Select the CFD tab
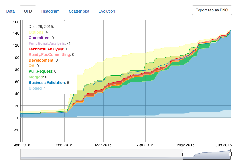The height and width of the screenshot is (167, 235). (28, 11)
